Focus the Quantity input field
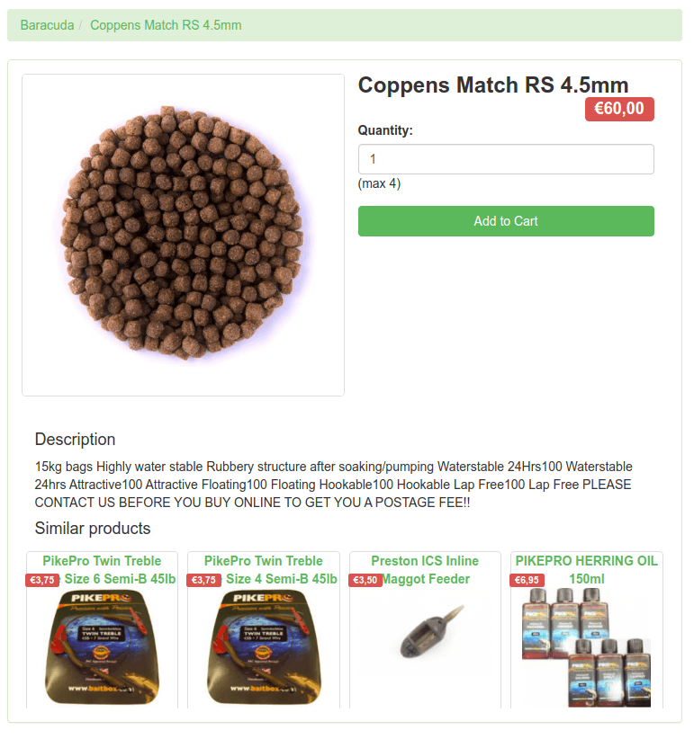This screenshot has height=739, width=694. coord(506,159)
